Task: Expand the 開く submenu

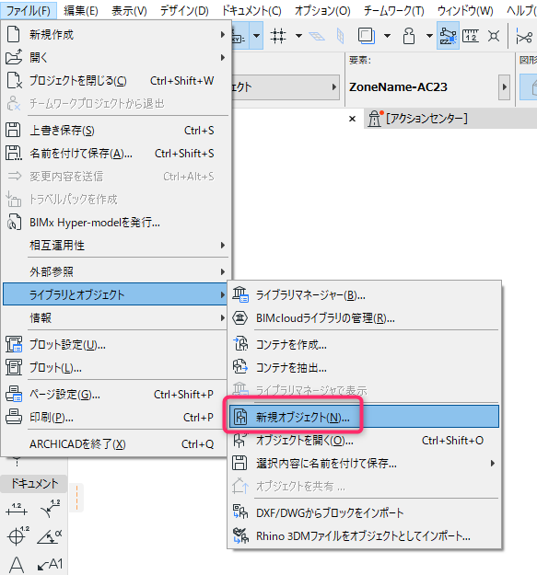Action: coord(116,58)
